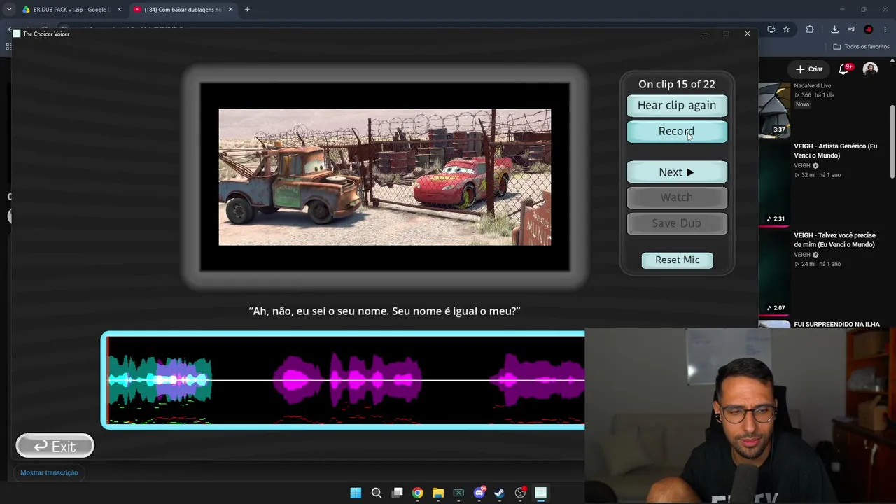Open the VEIGH Artista Genérico video
This screenshot has width=896, height=504.
click(x=836, y=150)
